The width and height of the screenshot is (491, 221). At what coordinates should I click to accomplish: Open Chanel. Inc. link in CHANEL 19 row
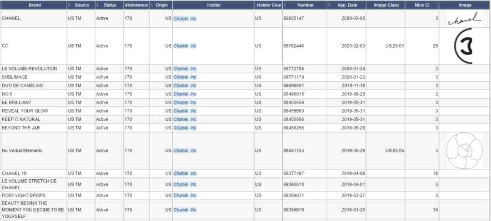pos(185,173)
